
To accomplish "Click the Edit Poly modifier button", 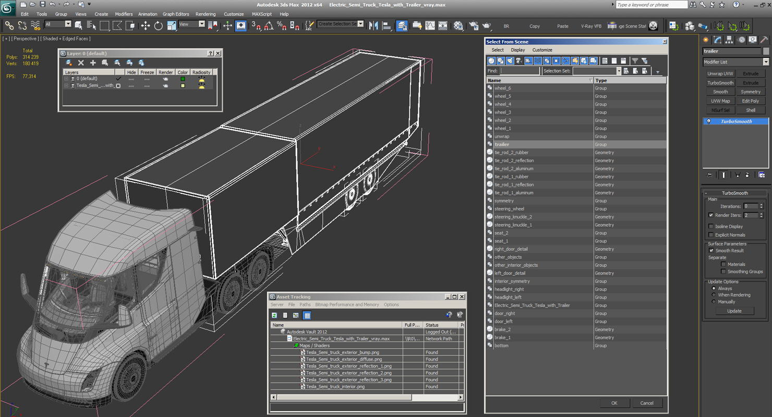I will (751, 101).
